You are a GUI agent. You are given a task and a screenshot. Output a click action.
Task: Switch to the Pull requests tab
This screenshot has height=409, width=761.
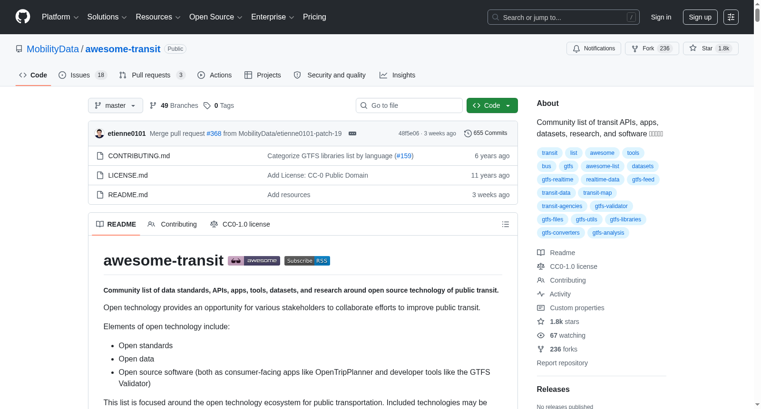(152, 75)
